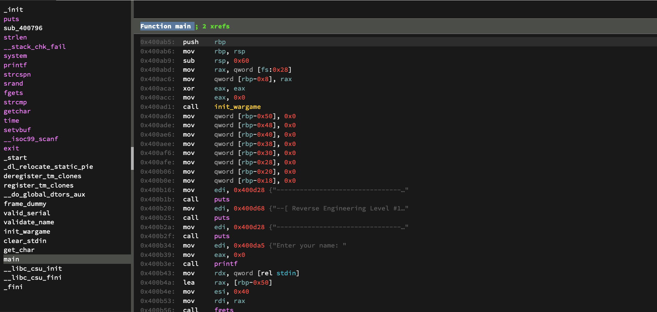
Task: Go to _start function
Action: pyautogui.click(x=15, y=158)
